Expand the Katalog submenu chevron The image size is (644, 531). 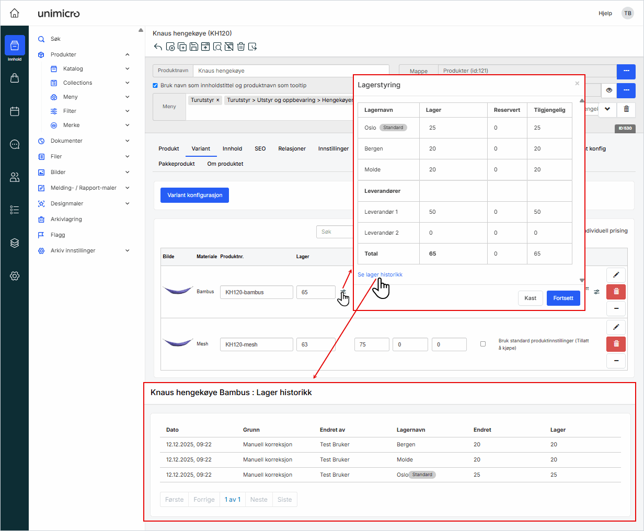click(128, 68)
